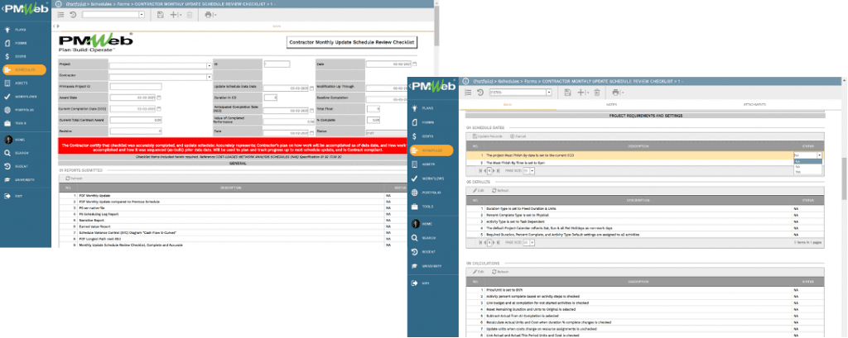Click Primavera Project ID input field

tap(136, 87)
